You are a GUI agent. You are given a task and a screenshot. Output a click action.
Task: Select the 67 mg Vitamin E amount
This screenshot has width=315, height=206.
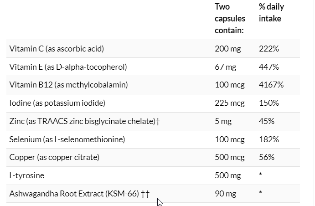click(x=225, y=67)
